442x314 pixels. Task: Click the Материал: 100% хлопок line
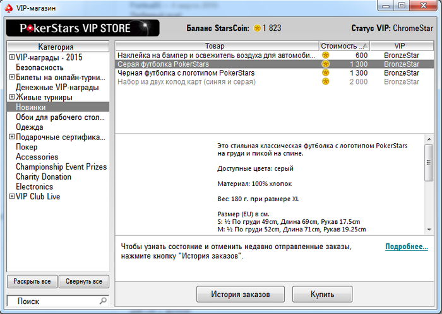[254, 183]
